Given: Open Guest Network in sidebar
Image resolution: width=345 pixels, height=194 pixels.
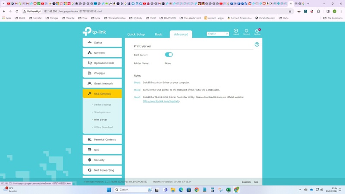Looking at the screenshot, I should point(102,83).
